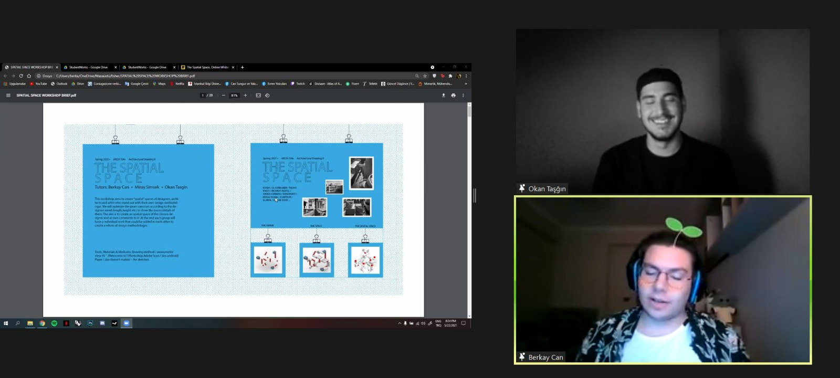Screen dimensions: 840x378
Task: Close the SPATIAL SPACE WORKSHOP BRIEF tab
Action: [57, 67]
